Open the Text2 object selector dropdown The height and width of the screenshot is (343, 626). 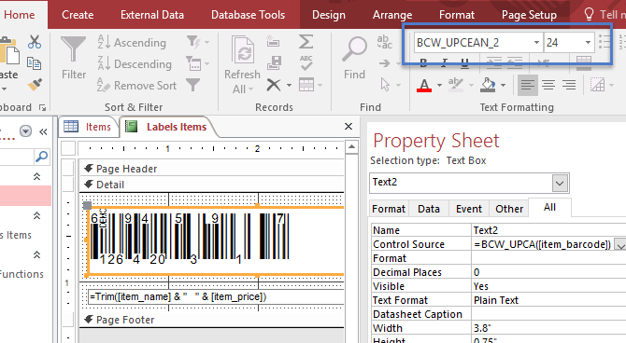[x=560, y=184]
